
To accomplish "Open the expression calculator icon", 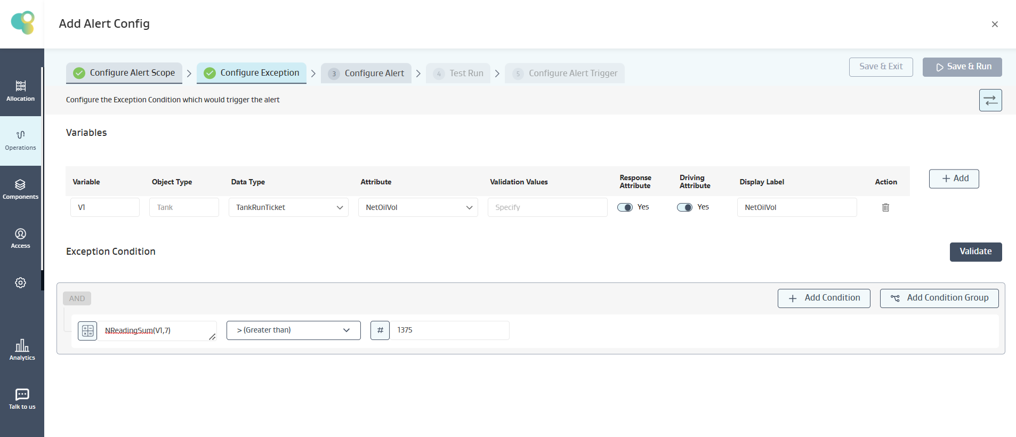I will (87, 330).
